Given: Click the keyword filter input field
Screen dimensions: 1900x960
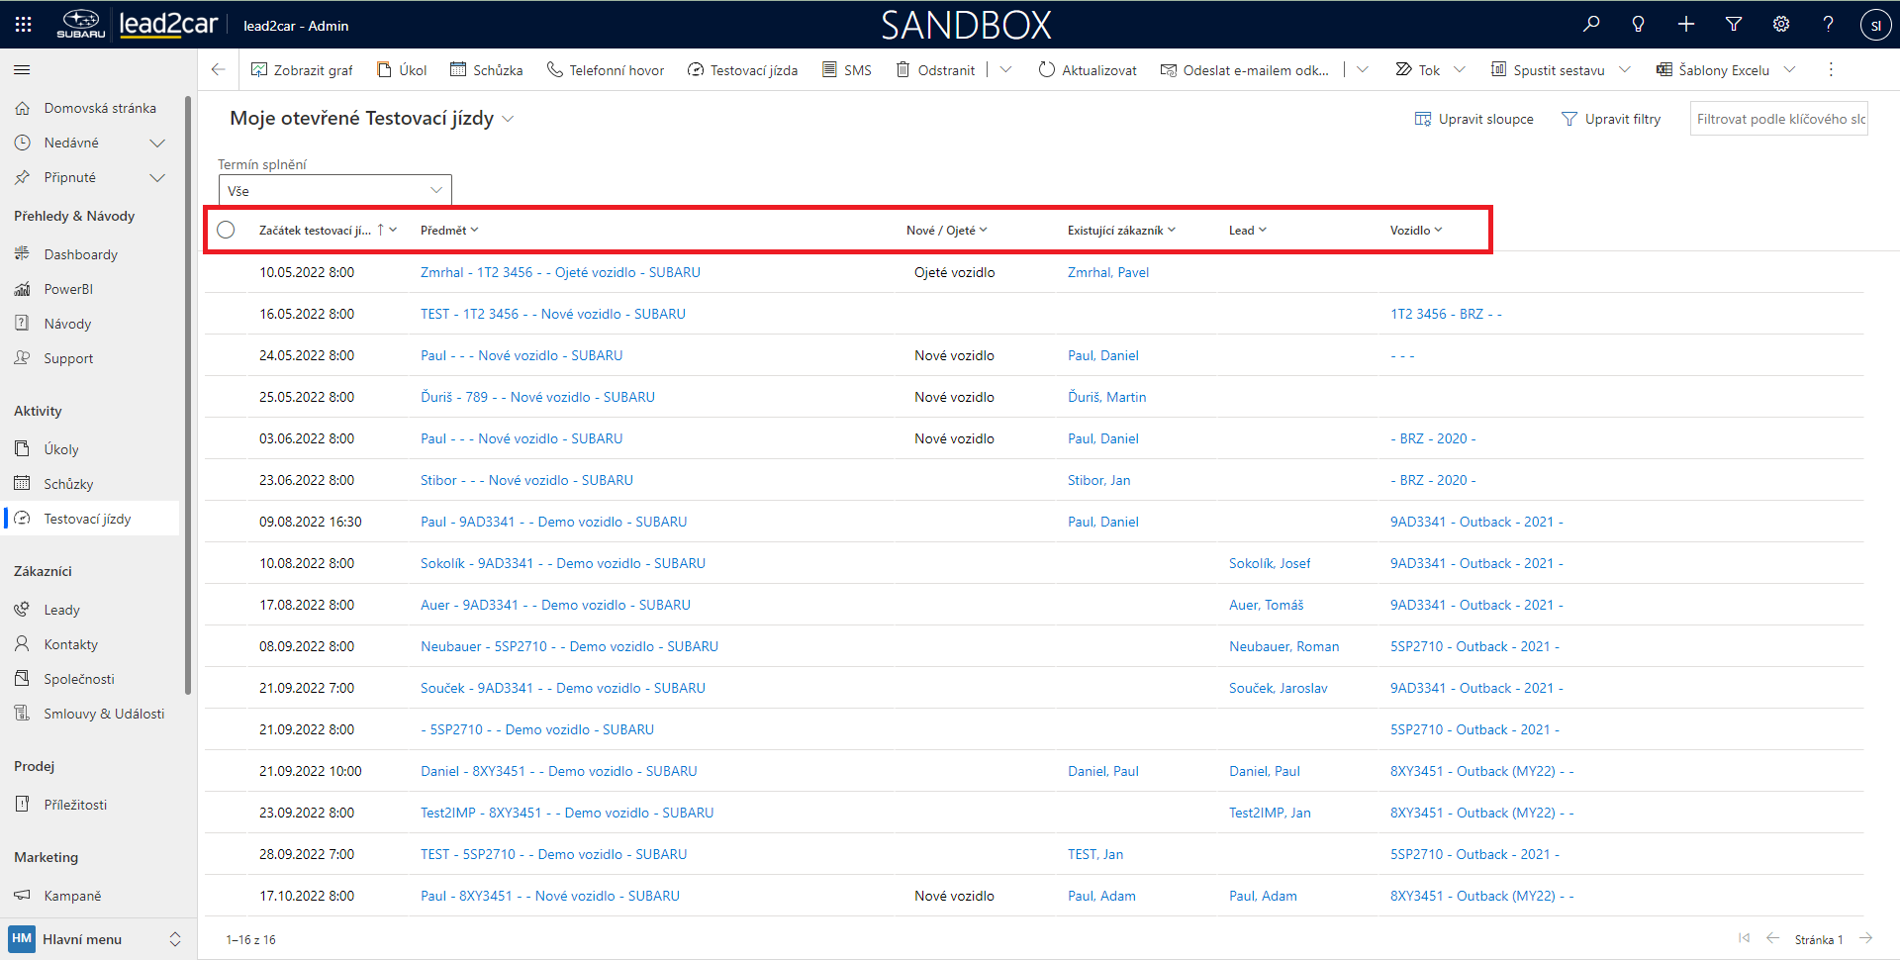Looking at the screenshot, I should pyautogui.click(x=1778, y=119).
